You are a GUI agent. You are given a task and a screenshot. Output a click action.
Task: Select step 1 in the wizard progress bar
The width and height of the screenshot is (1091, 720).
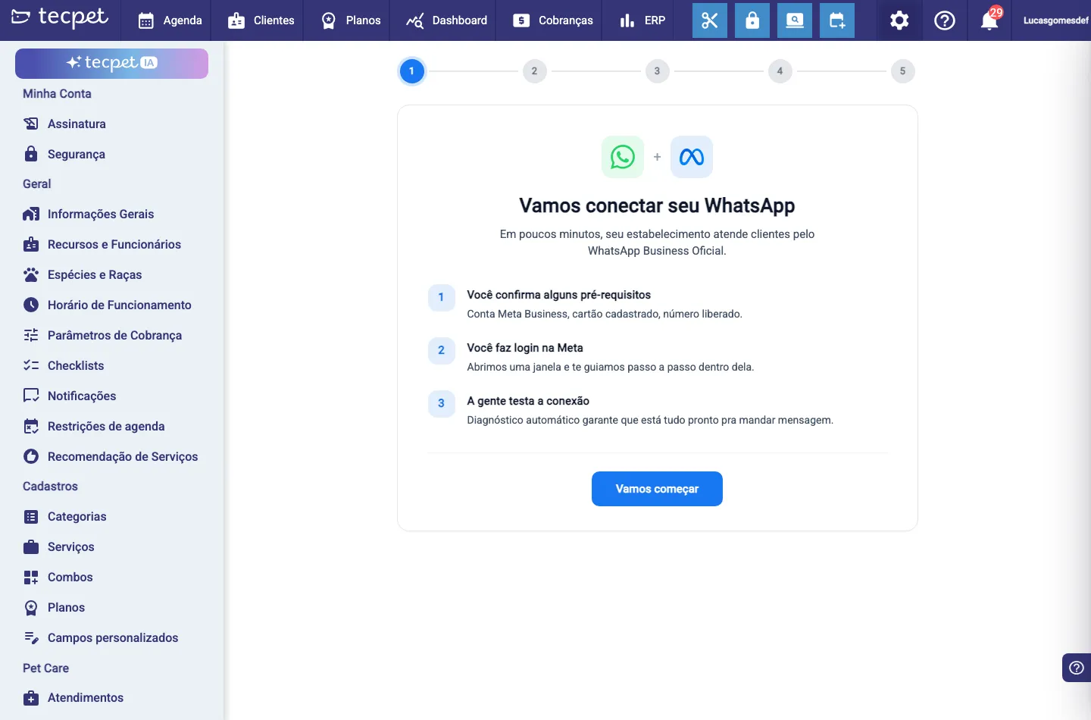pos(411,71)
